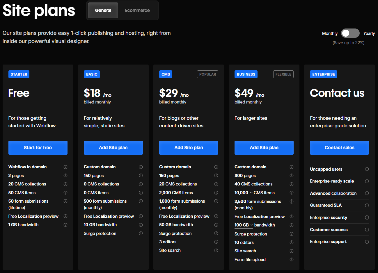Click the Monthly billing label
The width and height of the screenshot is (378, 273).
pos(330,33)
